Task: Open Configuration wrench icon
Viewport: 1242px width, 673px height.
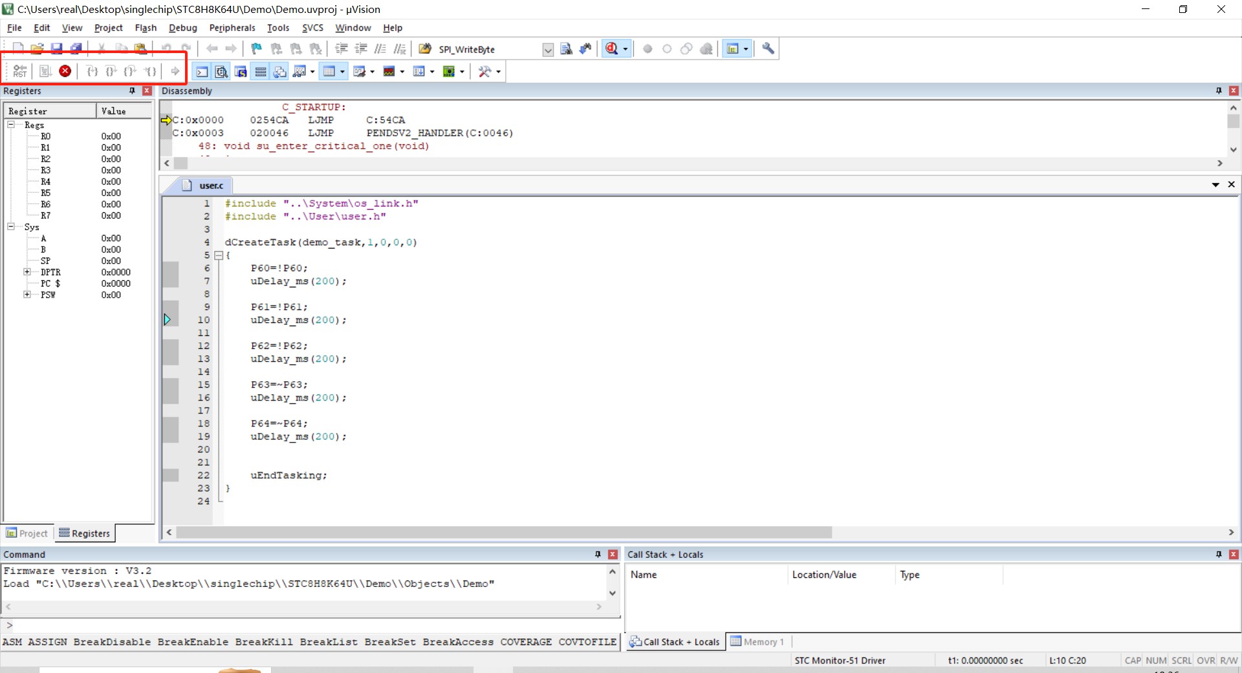Action: tap(768, 49)
